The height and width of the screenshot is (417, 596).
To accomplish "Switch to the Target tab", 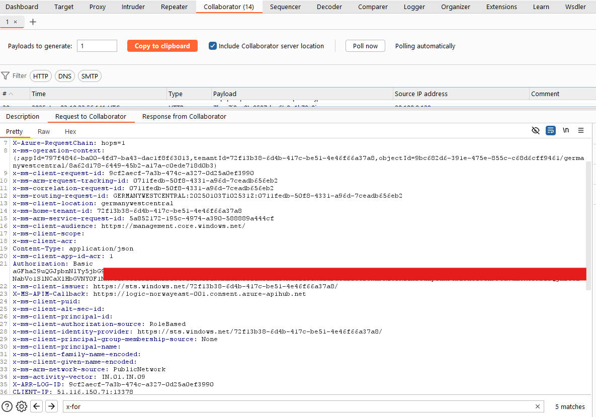I will [64, 7].
